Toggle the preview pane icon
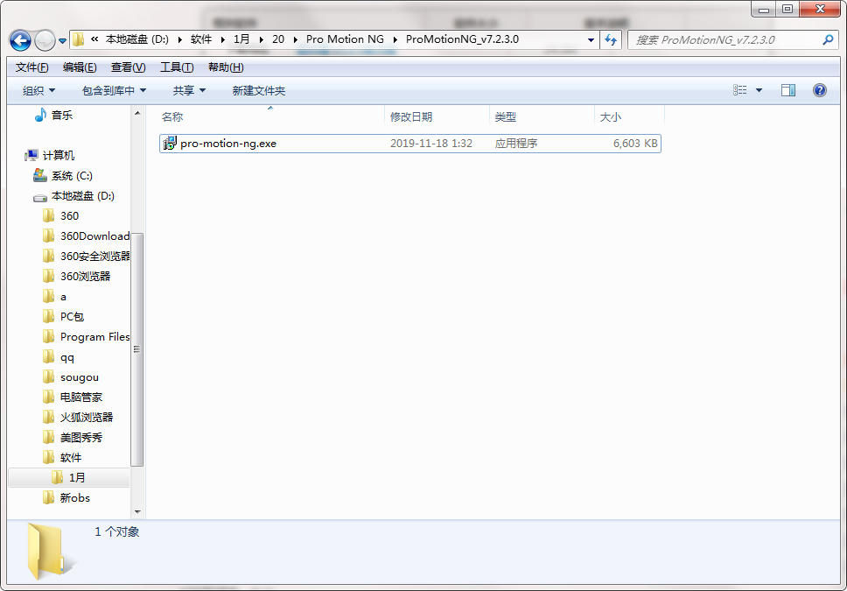This screenshot has height=591, width=847. click(x=788, y=90)
